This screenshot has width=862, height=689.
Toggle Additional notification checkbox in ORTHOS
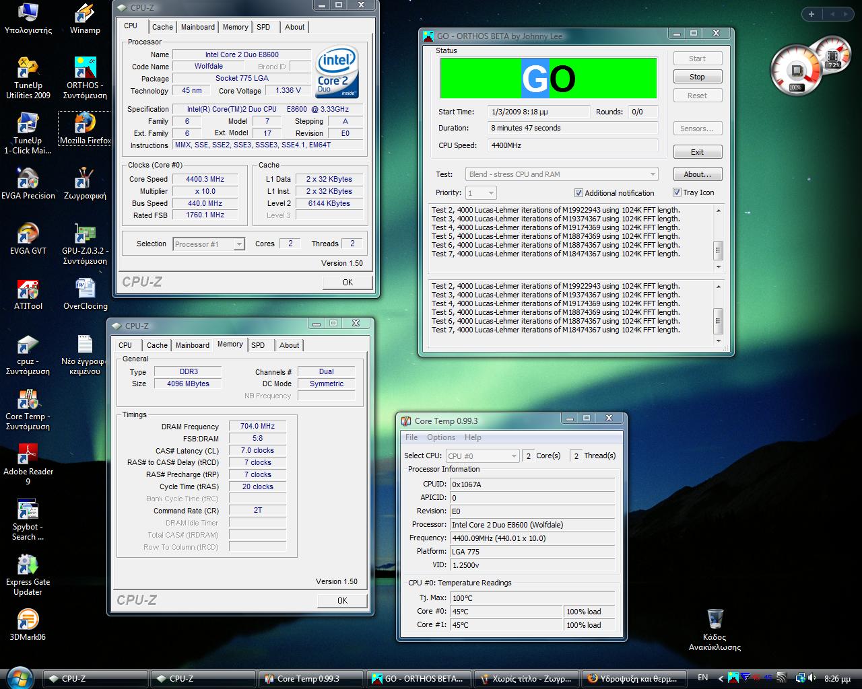tap(578, 192)
